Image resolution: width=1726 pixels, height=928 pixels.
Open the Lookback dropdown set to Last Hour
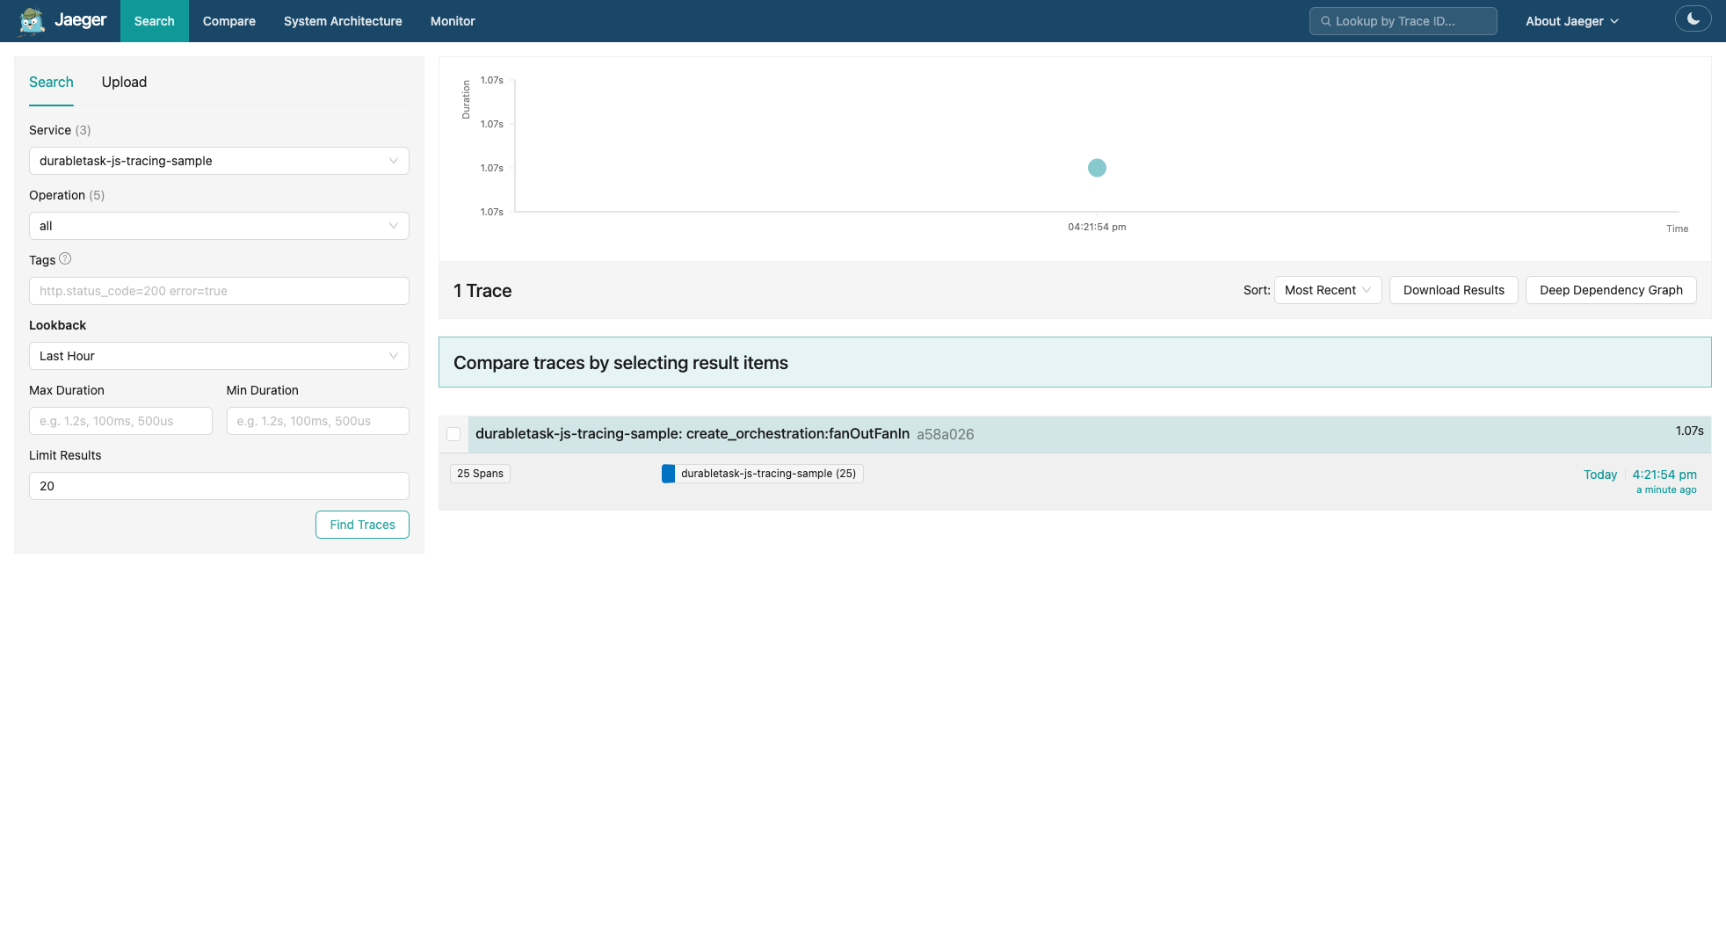pos(219,356)
